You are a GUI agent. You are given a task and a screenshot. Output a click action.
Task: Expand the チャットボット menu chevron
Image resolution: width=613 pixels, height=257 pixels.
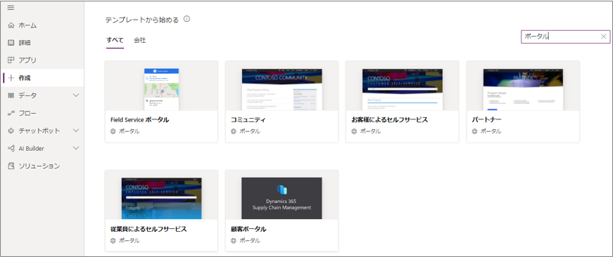pyautogui.click(x=76, y=131)
